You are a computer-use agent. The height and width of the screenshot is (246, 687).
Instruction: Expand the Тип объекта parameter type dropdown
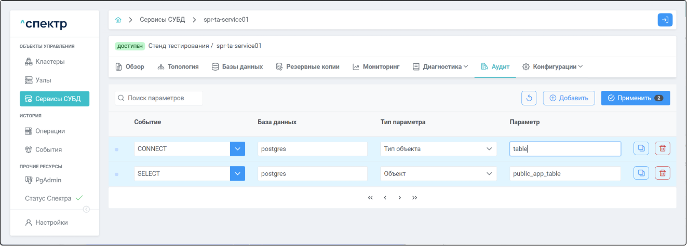pos(489,149)
